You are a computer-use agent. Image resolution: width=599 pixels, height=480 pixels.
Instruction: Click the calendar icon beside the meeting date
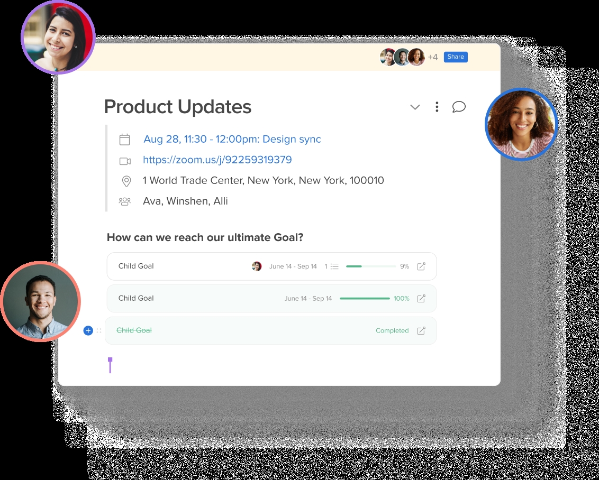(125, 140)
